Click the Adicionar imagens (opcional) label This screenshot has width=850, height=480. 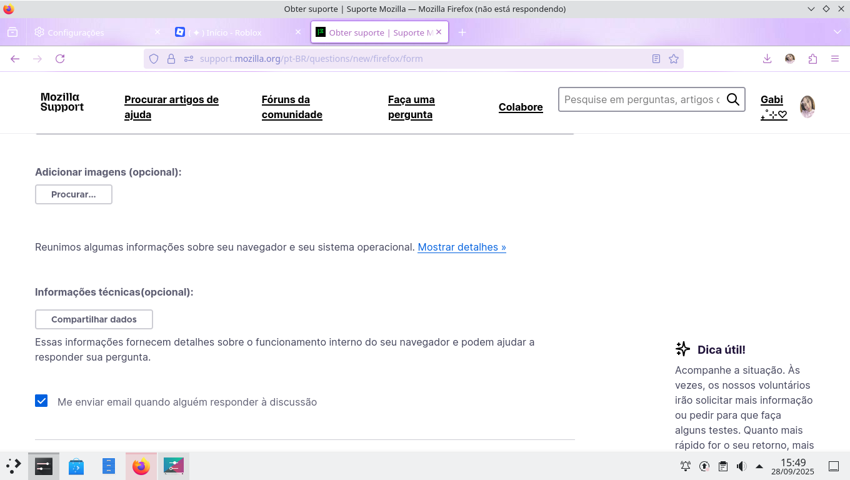[108, 172]
